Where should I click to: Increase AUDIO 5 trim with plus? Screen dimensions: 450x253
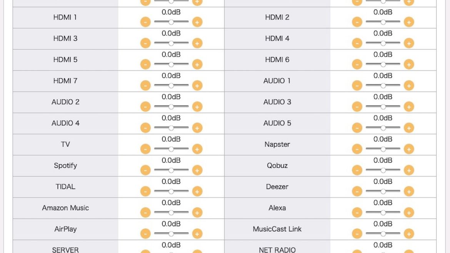coord(409,128)
